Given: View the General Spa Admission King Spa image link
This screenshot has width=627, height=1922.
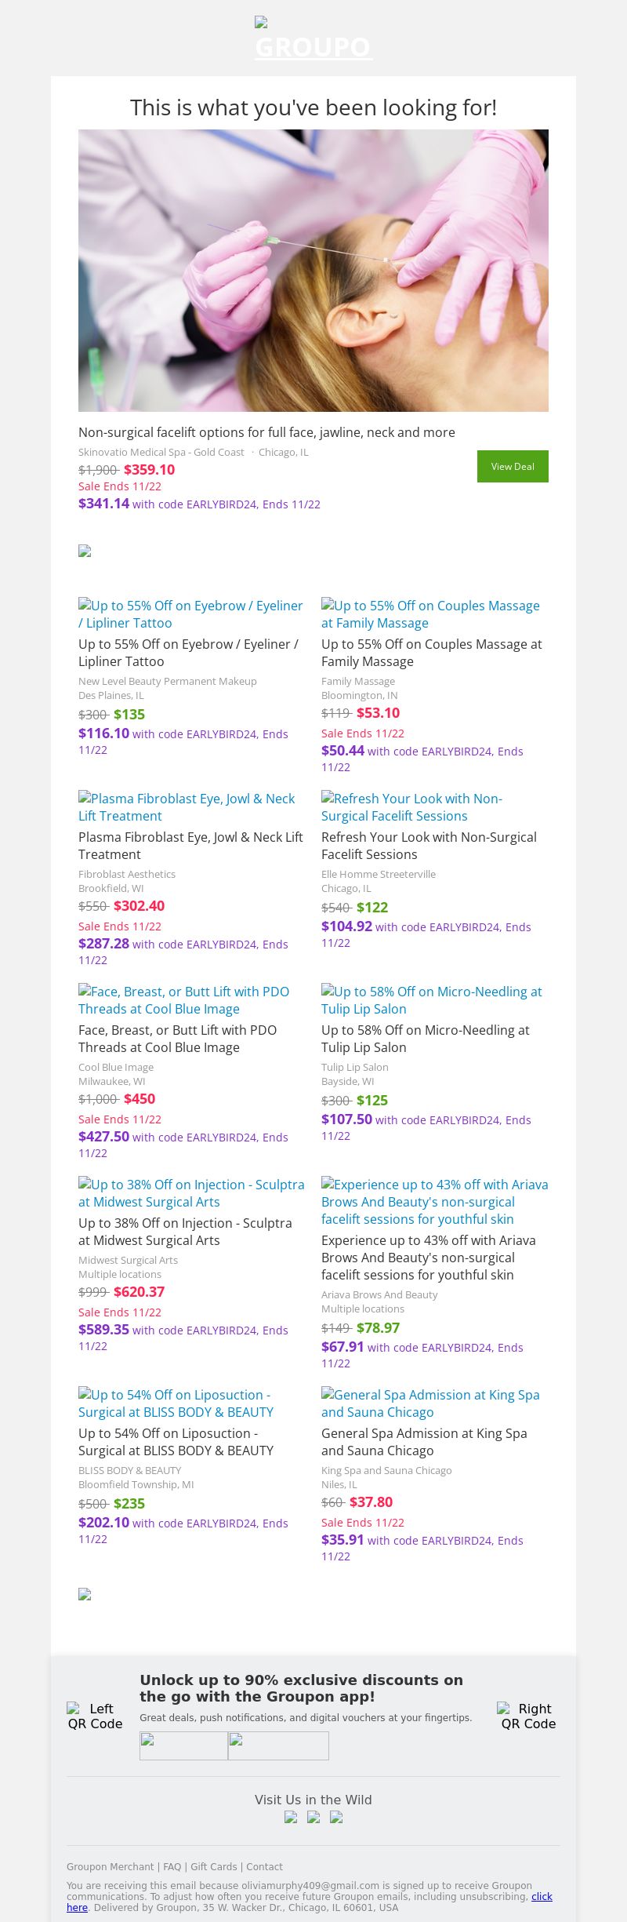Looking at the screenshot, I should pos(430,1403).
